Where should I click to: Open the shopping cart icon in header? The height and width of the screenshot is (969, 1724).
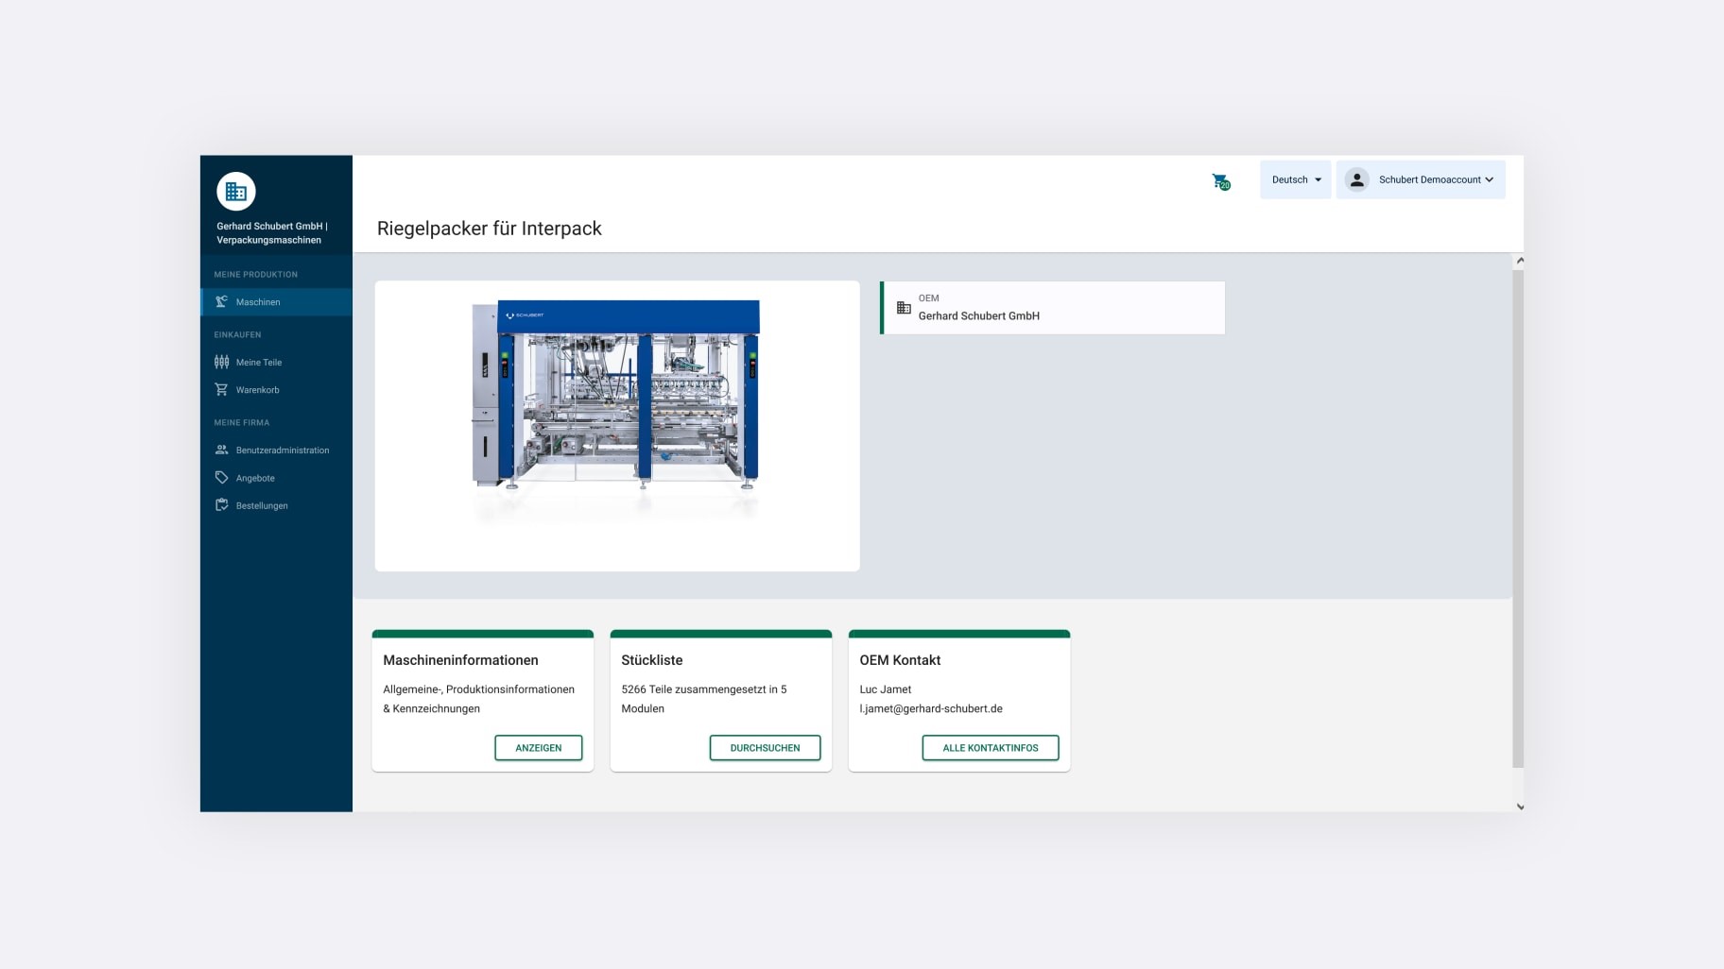click(x=1220, y=181)
